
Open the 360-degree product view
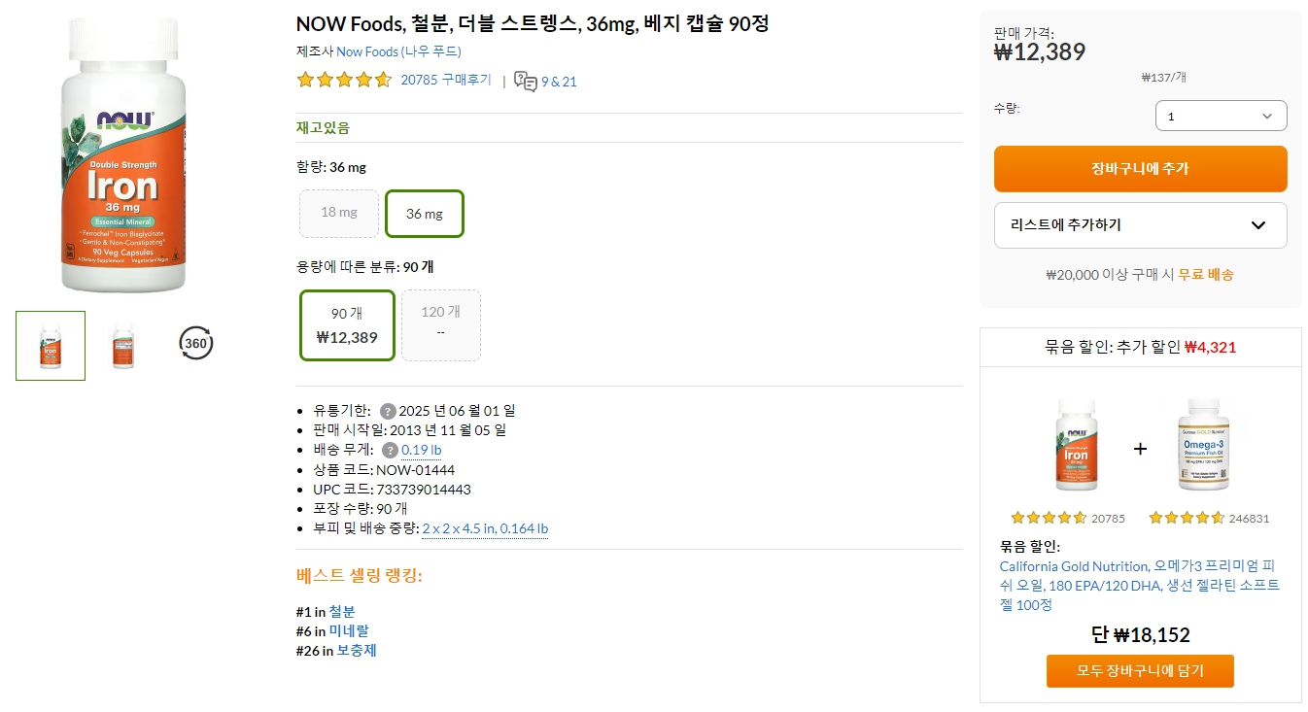pos(195,344)
